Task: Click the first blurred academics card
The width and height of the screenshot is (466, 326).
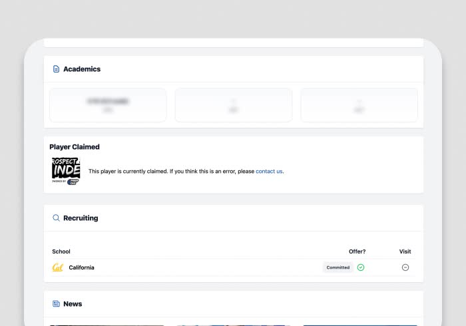Action: tap(108, 105)
